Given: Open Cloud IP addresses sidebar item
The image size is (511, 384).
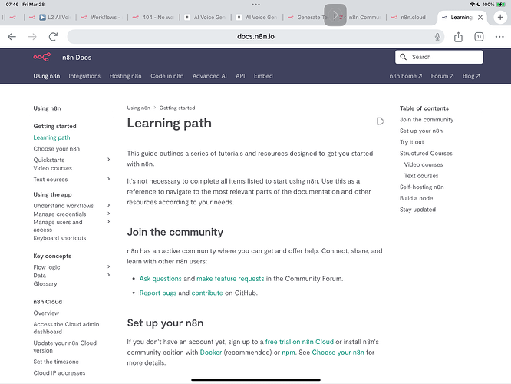Looking at the screenshot, I should 59,373.
